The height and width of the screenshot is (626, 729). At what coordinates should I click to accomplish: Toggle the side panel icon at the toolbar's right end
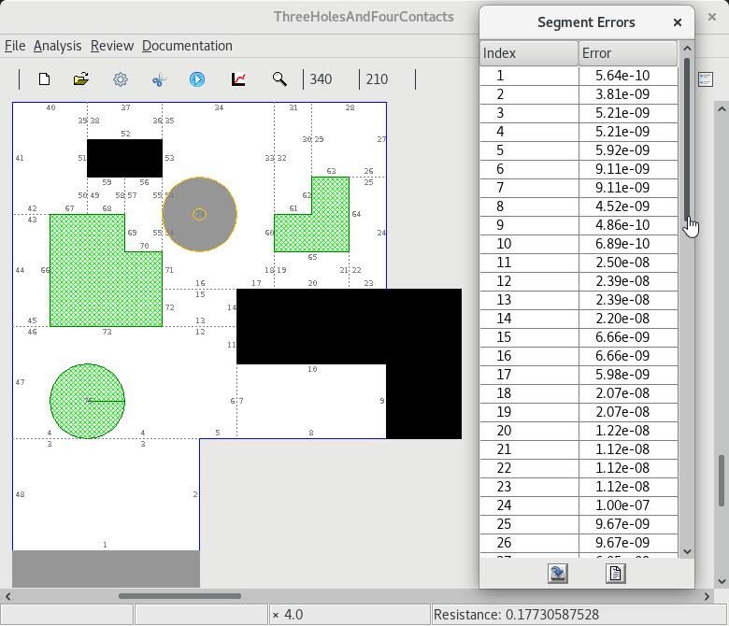pyautogui.click(x=706, y=79)
